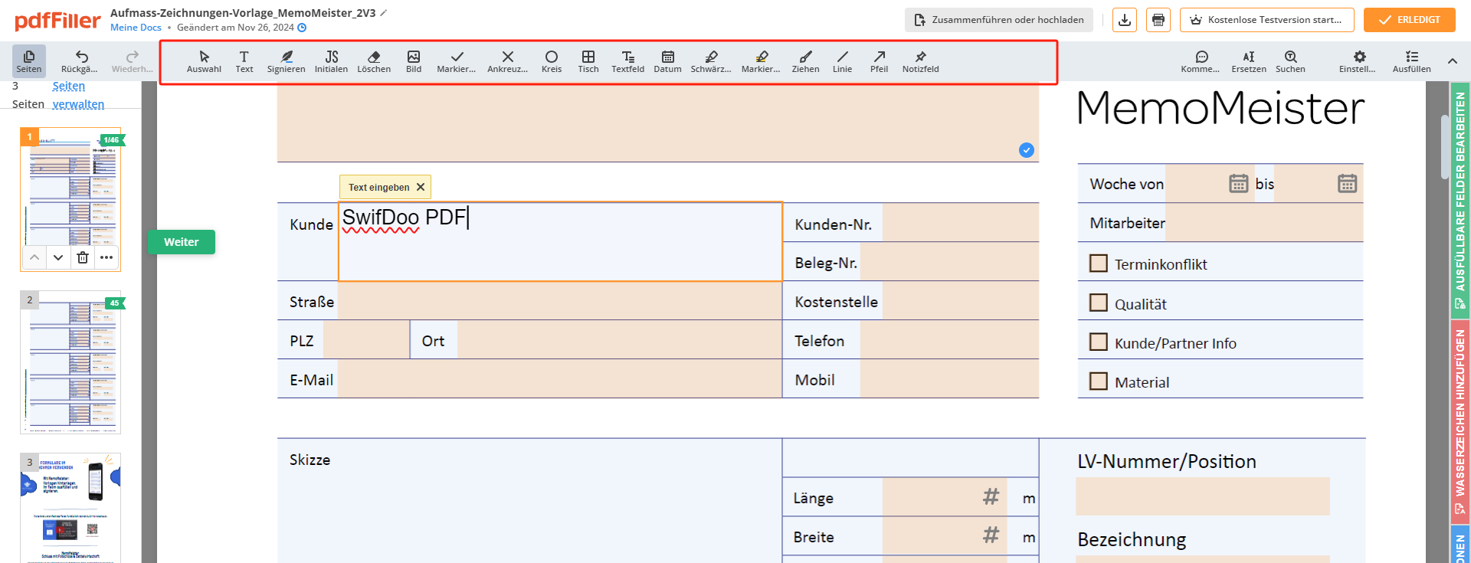Add a Notizfeld sticky note
This screenshot has width=1471, height=563.
[x=920, y=61]
